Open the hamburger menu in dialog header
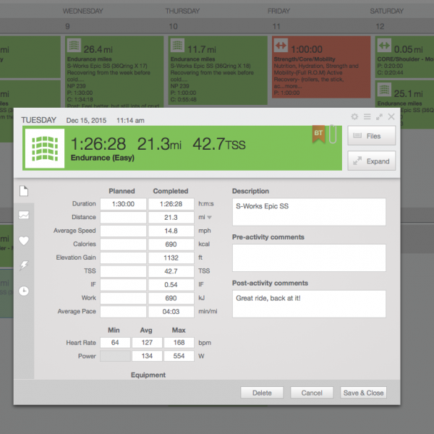The image size is (434, 434). (367, 116)
